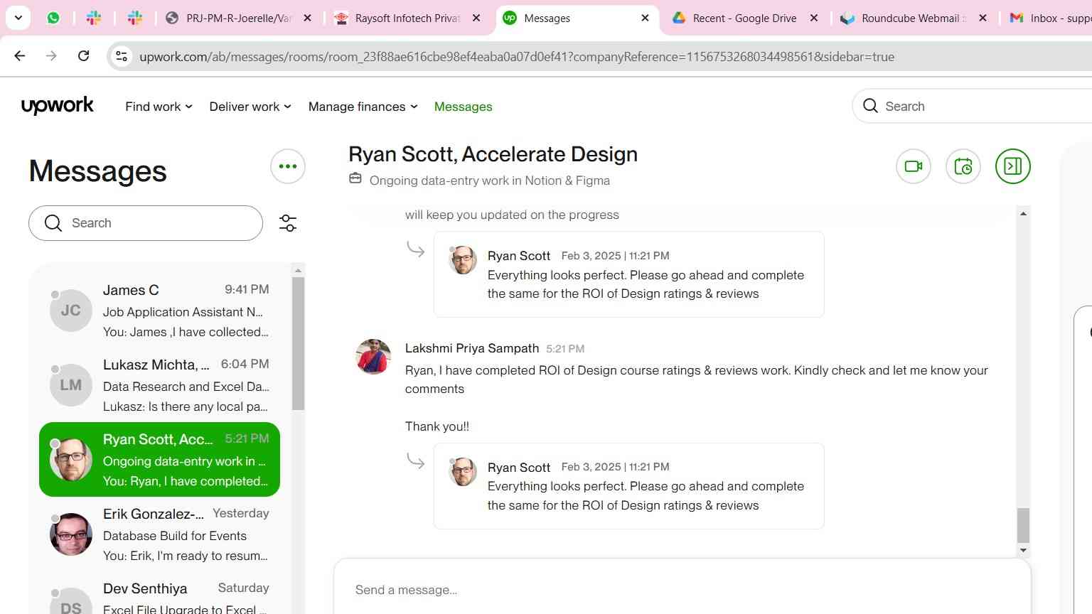The height and width of the screenshot is (614, 1092).
Task: Click the conversation list scrollbar thumb
Action: 299,343
